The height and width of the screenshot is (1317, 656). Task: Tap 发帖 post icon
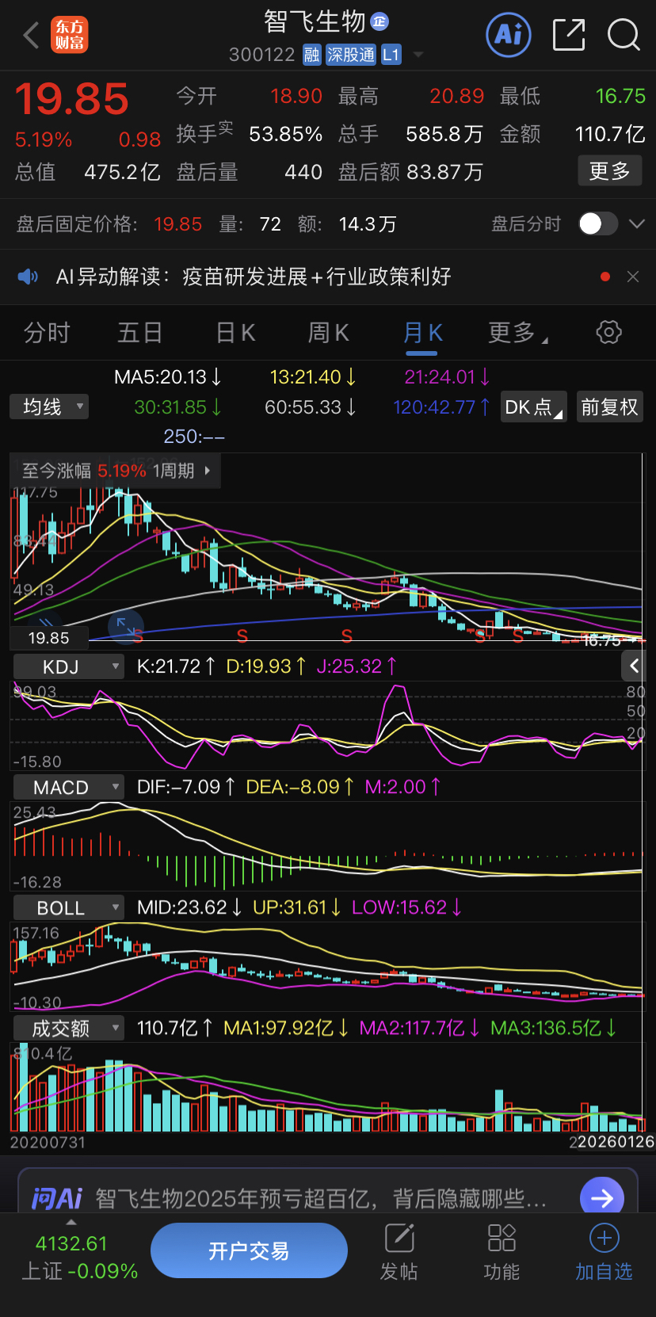399,1252
